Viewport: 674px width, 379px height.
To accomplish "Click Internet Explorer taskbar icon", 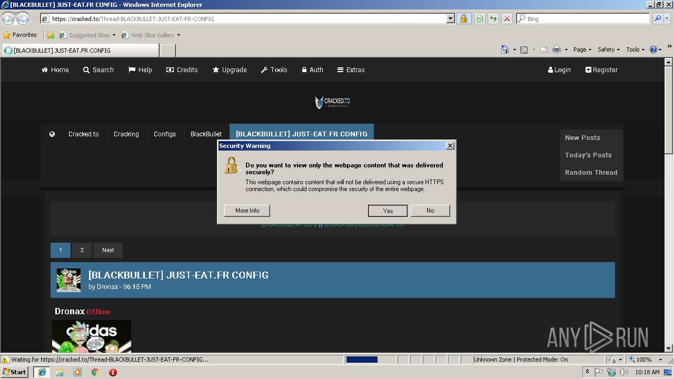I will (42, 372).
